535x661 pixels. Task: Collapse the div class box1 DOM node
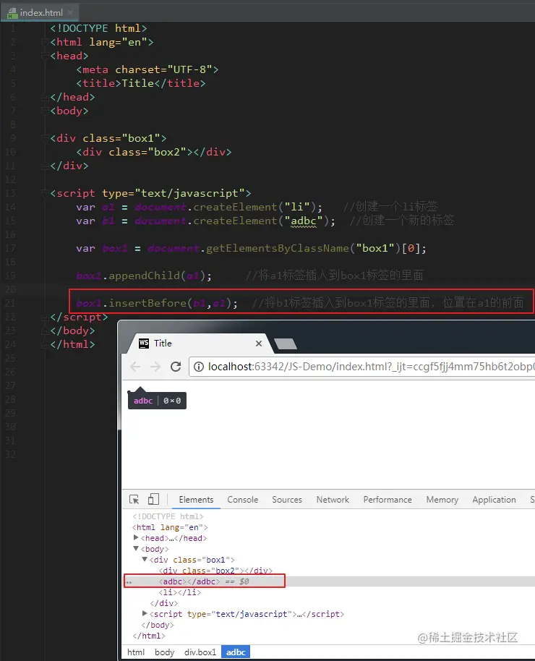click(x=144, y=560)
